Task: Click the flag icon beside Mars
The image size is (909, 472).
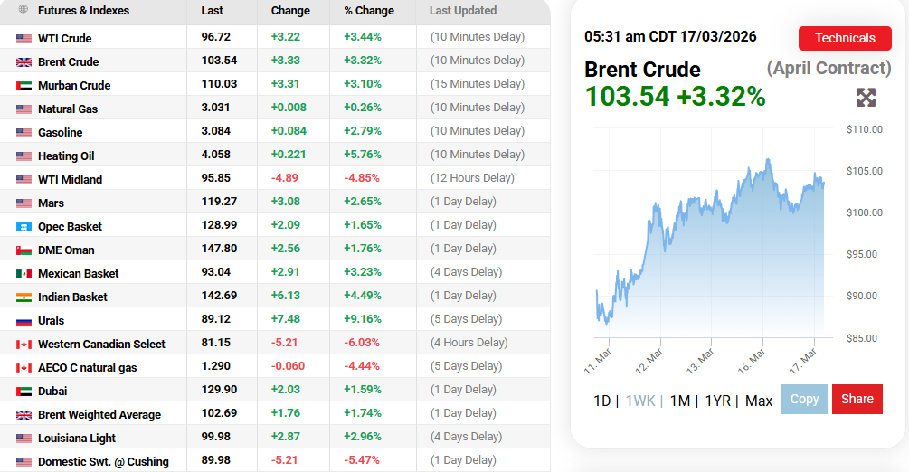Action: pyautogui.click(x=24, y=203)
